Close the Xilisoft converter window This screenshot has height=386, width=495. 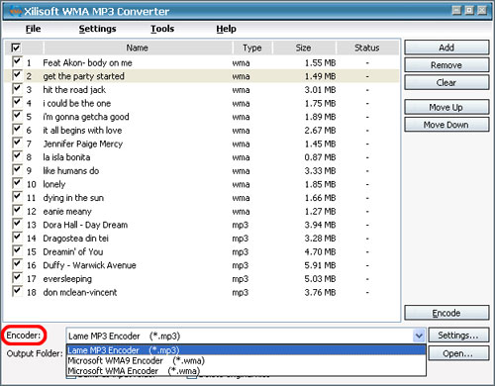482,11
